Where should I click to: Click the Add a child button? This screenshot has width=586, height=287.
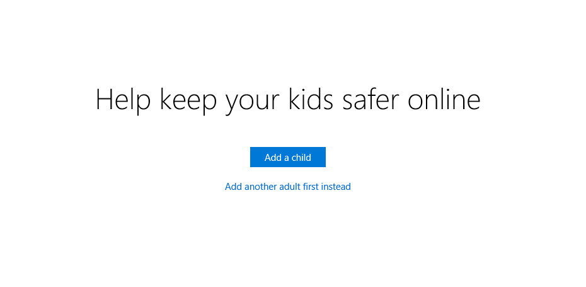[287, 157]
